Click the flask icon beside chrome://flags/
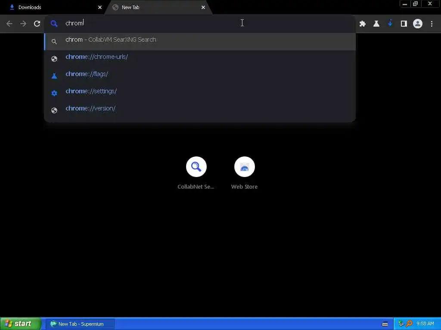Viewport: 441px width, 330px height. (x=54, y=76)
